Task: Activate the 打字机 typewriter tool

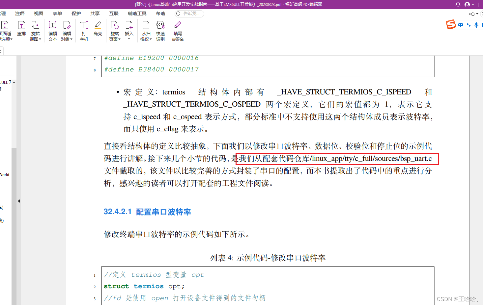Action: 84,31
